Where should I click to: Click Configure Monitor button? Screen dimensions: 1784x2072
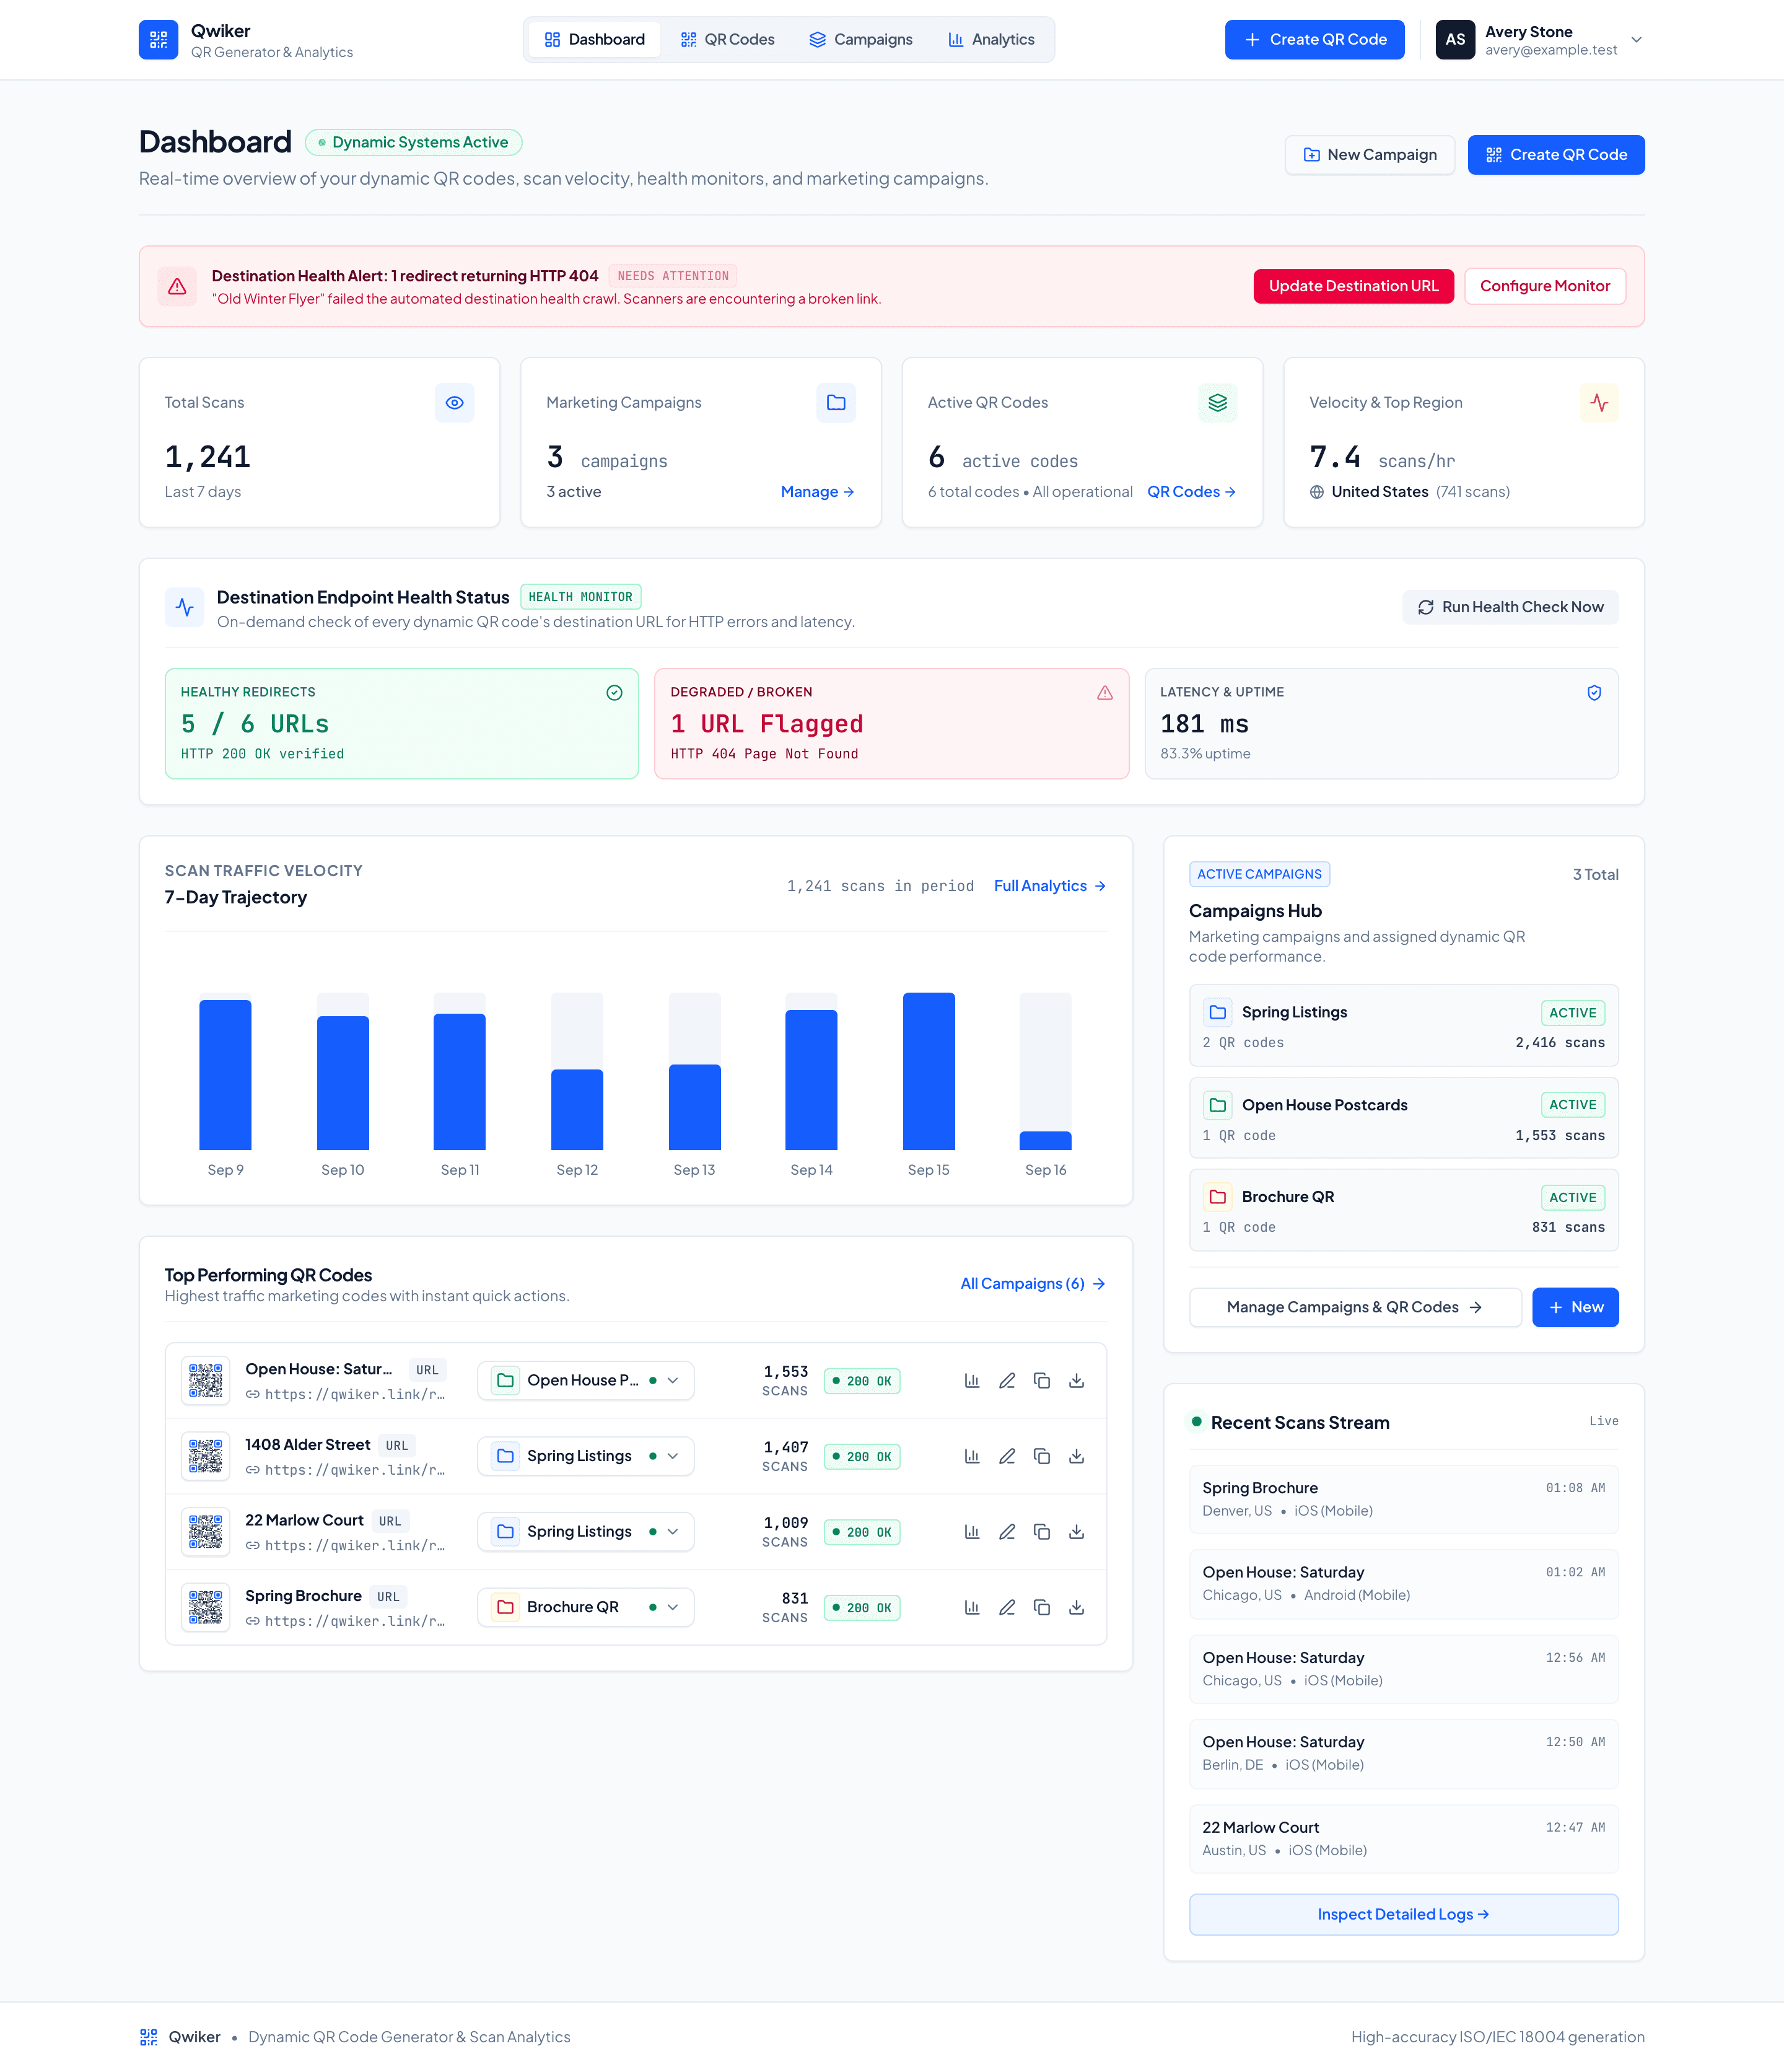click(x=1545, y=287)
